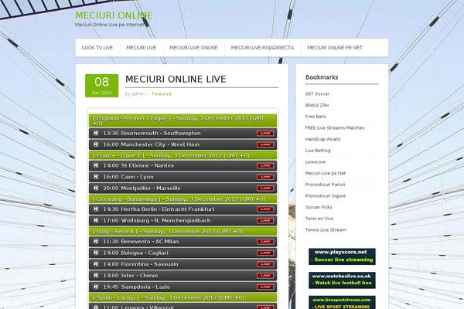Click the soccer ball icon beside Manchester City - West Ham

96,144
